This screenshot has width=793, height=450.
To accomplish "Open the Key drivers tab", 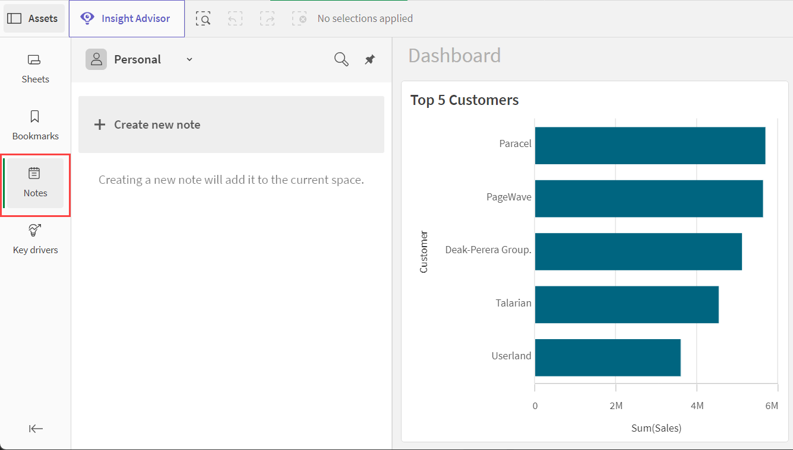I will (x=35, y=240).
